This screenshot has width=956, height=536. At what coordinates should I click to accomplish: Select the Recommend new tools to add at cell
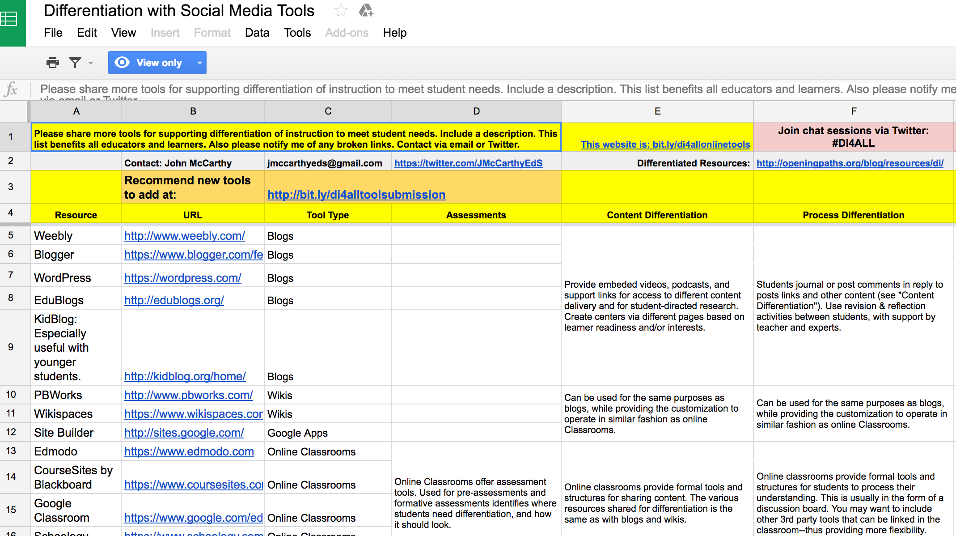pyautogui.click(x=192, y=187)
